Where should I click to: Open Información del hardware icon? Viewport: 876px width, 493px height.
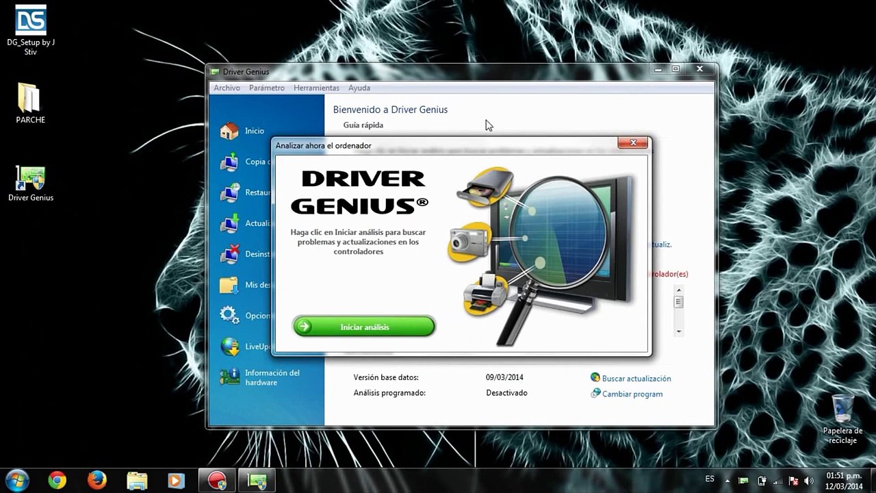229,377
